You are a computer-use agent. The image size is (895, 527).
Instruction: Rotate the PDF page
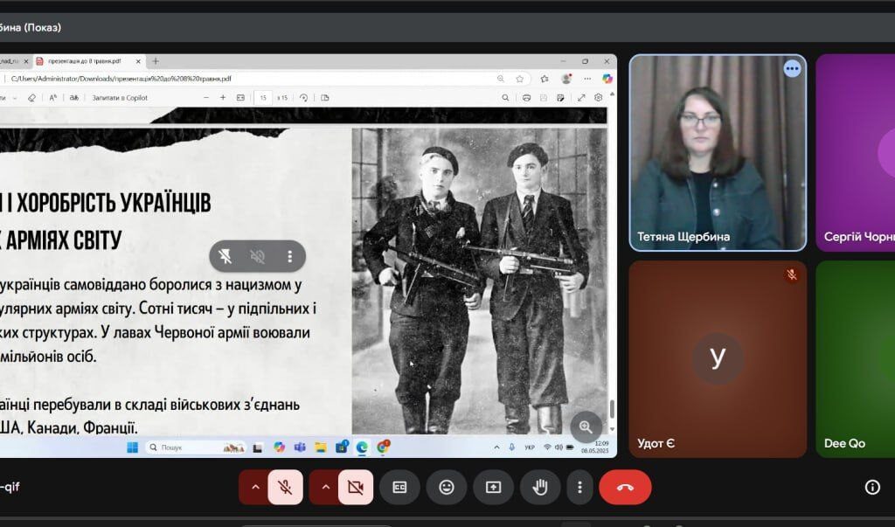point(303,98)
